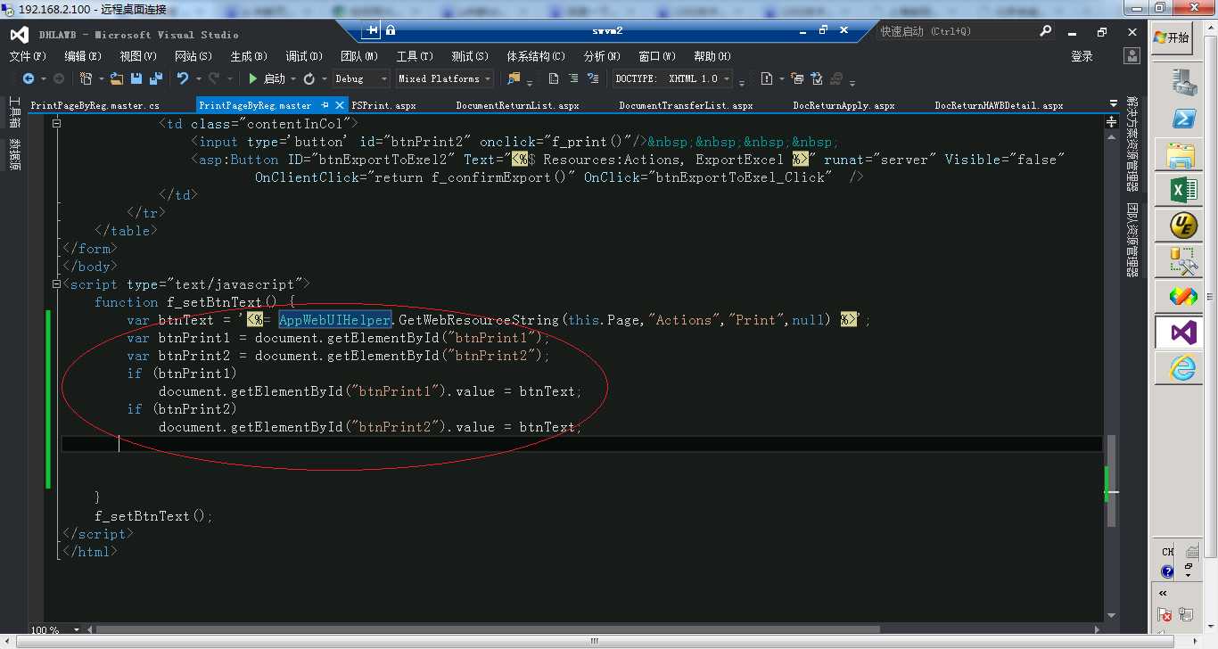Click the Save All icon
Image resolution: width=1218 pixels, height=649 pixels.
pyautogui.click(x=156, y=78)
